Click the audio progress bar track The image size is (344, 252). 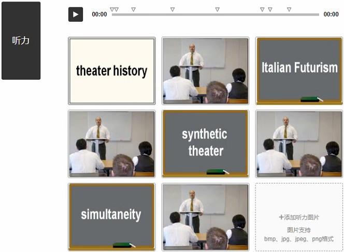tap(215, 14)
